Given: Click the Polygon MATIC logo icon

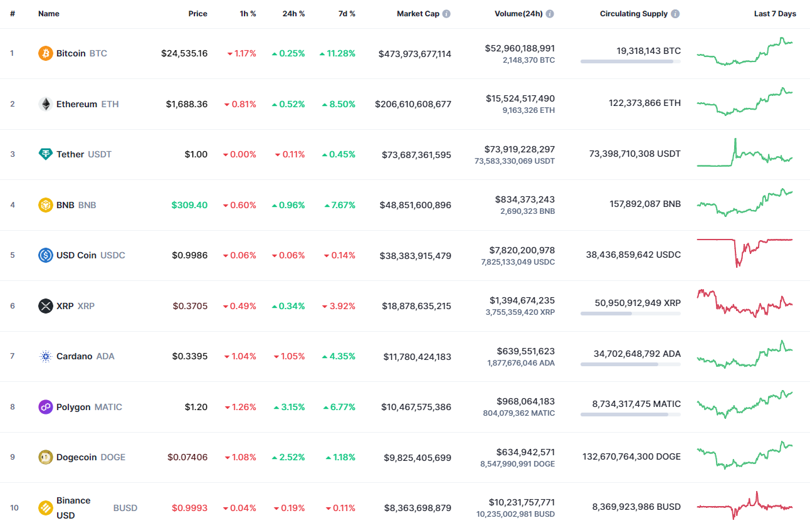Looking at the screenshot, I should [45, 406].
